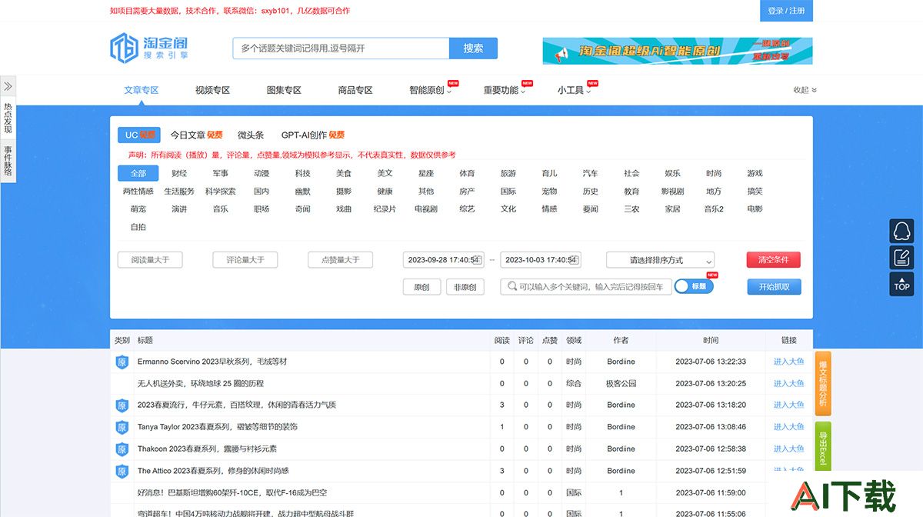Select the 自拍 category

coord(138,227)
